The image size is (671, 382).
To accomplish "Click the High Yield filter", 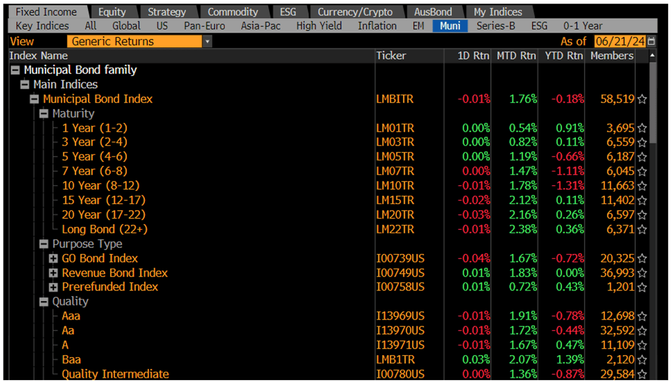I will pos(319,26).
